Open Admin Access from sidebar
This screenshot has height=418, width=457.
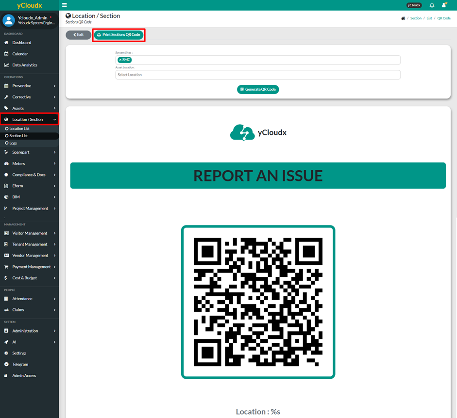(30, 376)
